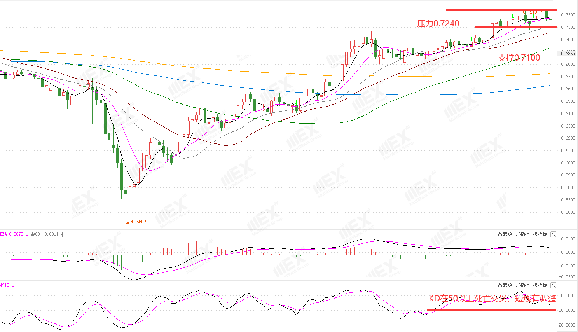Click -0.0200 on the MACD axis
Viewport: 578px width, 332px height.
(567, 277)
